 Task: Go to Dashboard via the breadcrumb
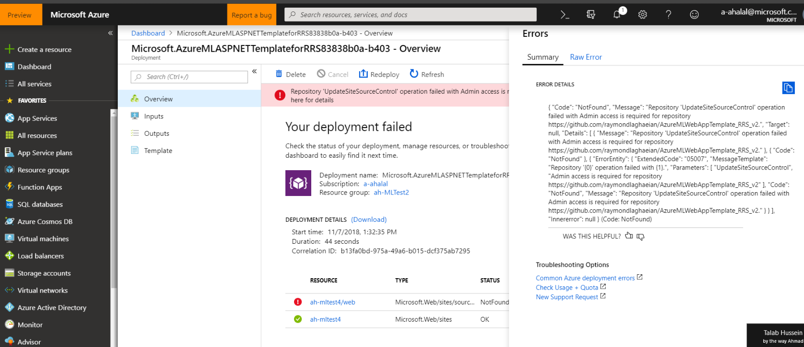pyautogui.click(x=148, y=33)
